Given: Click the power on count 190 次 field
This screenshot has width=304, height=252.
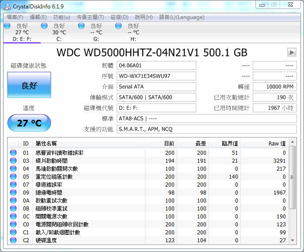Looking at the screenshot, I should [275, 97].
